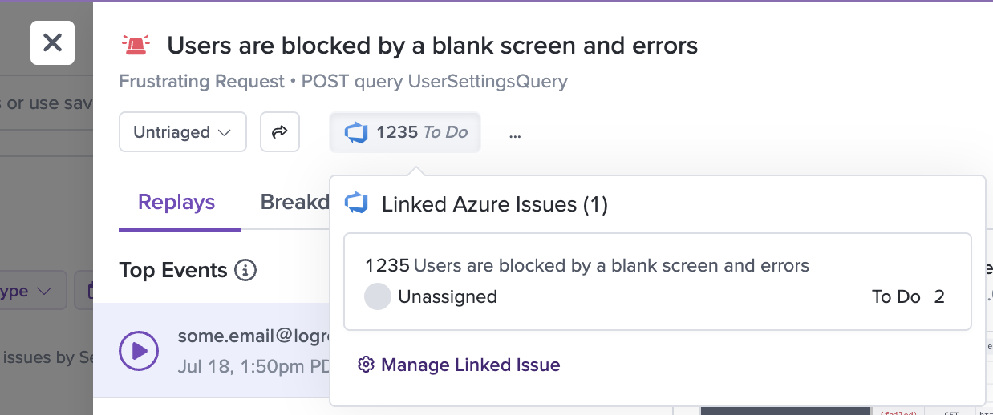The width and height of the screenshot is (993, 415).
Task: Click the search or saved filters field
Action: coord(47,103)
